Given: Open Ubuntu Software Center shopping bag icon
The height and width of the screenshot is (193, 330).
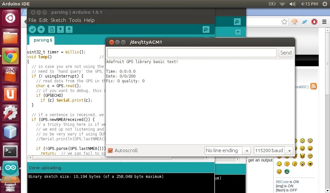Looking at the screenshot, I should [x=10, y=75].
